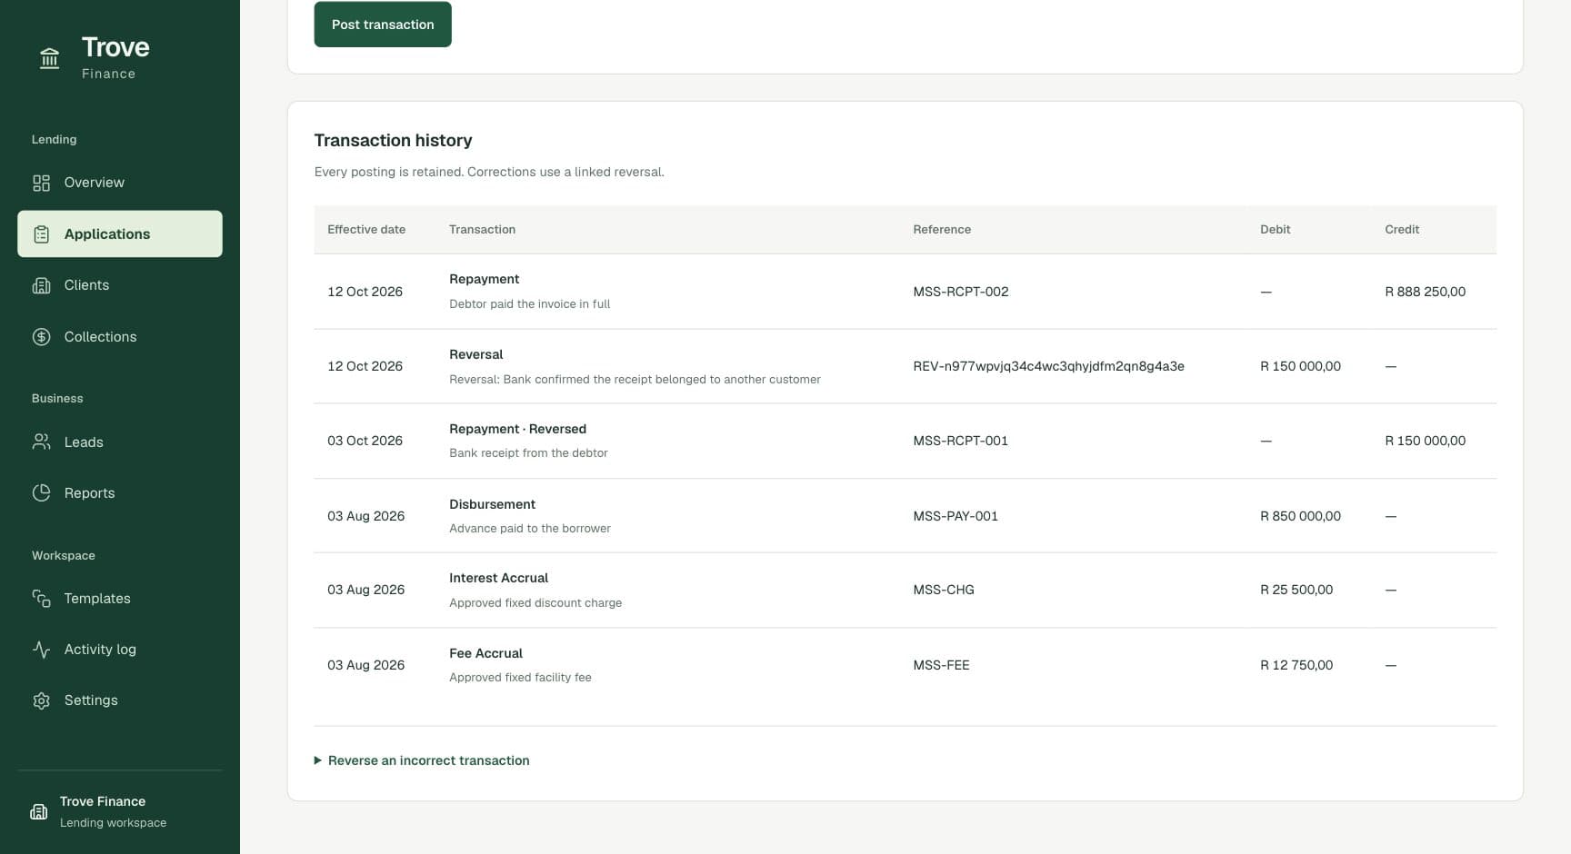
Task: Select the long REV-n977 reversal reference
Action: 1048,366
